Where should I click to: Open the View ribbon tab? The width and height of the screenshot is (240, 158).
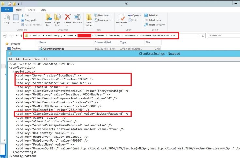pyautogui.click(x=43, y=10)
